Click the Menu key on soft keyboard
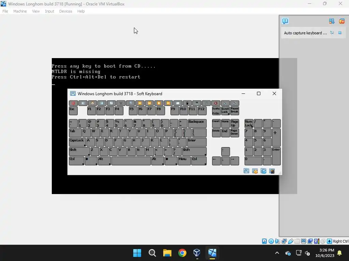 (x=184, y=161)
